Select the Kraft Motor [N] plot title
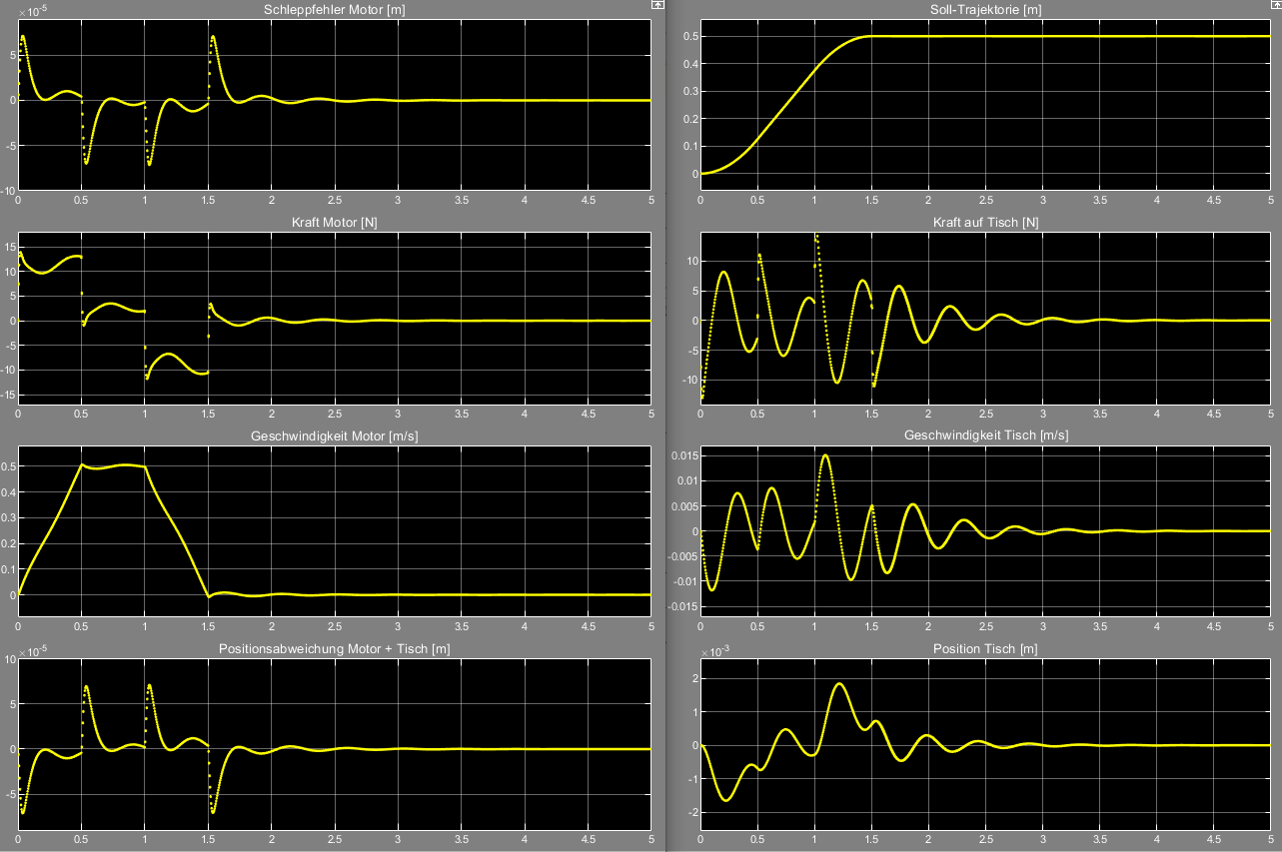1282x852 pixels. click(334, 222)
